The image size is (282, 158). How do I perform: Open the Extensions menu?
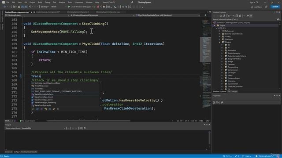(x=79, y=2)
